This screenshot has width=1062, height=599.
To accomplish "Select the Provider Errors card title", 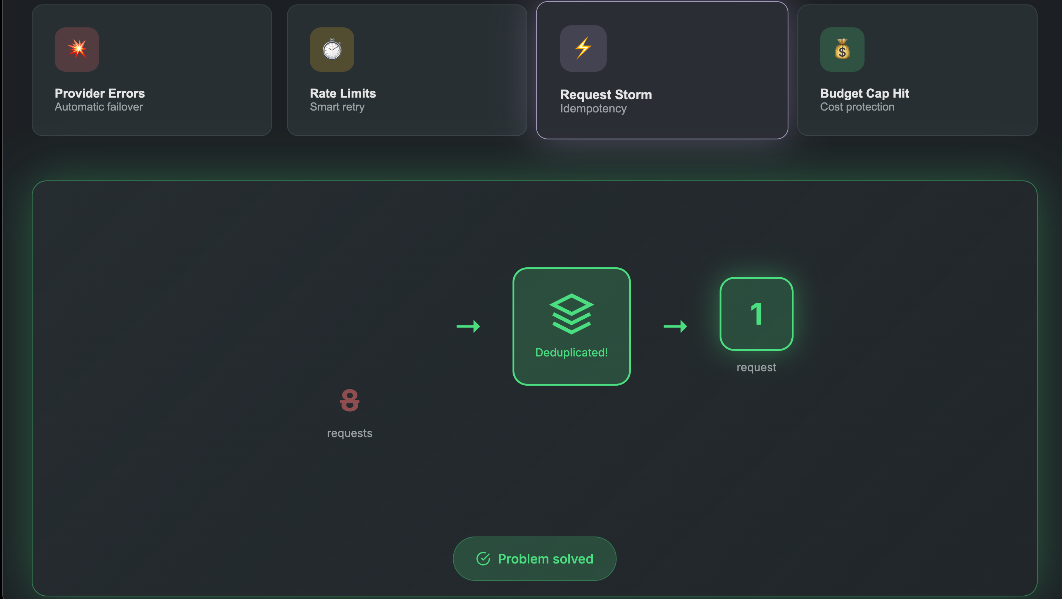I will pyautogui.click(x=99, y=93).
